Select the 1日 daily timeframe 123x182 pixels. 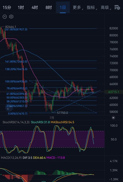(63, 7)
